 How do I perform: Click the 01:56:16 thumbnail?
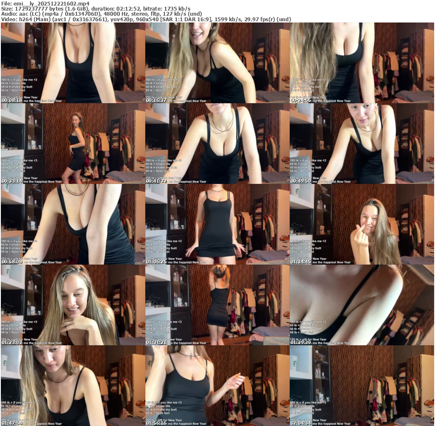pyautogui.click(x=217, y=386)
